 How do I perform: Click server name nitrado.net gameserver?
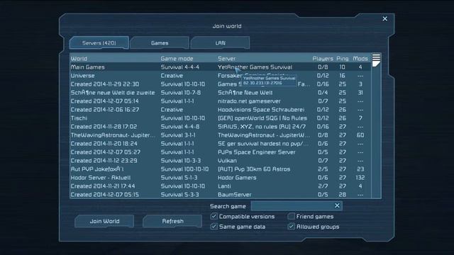(249, 101)
